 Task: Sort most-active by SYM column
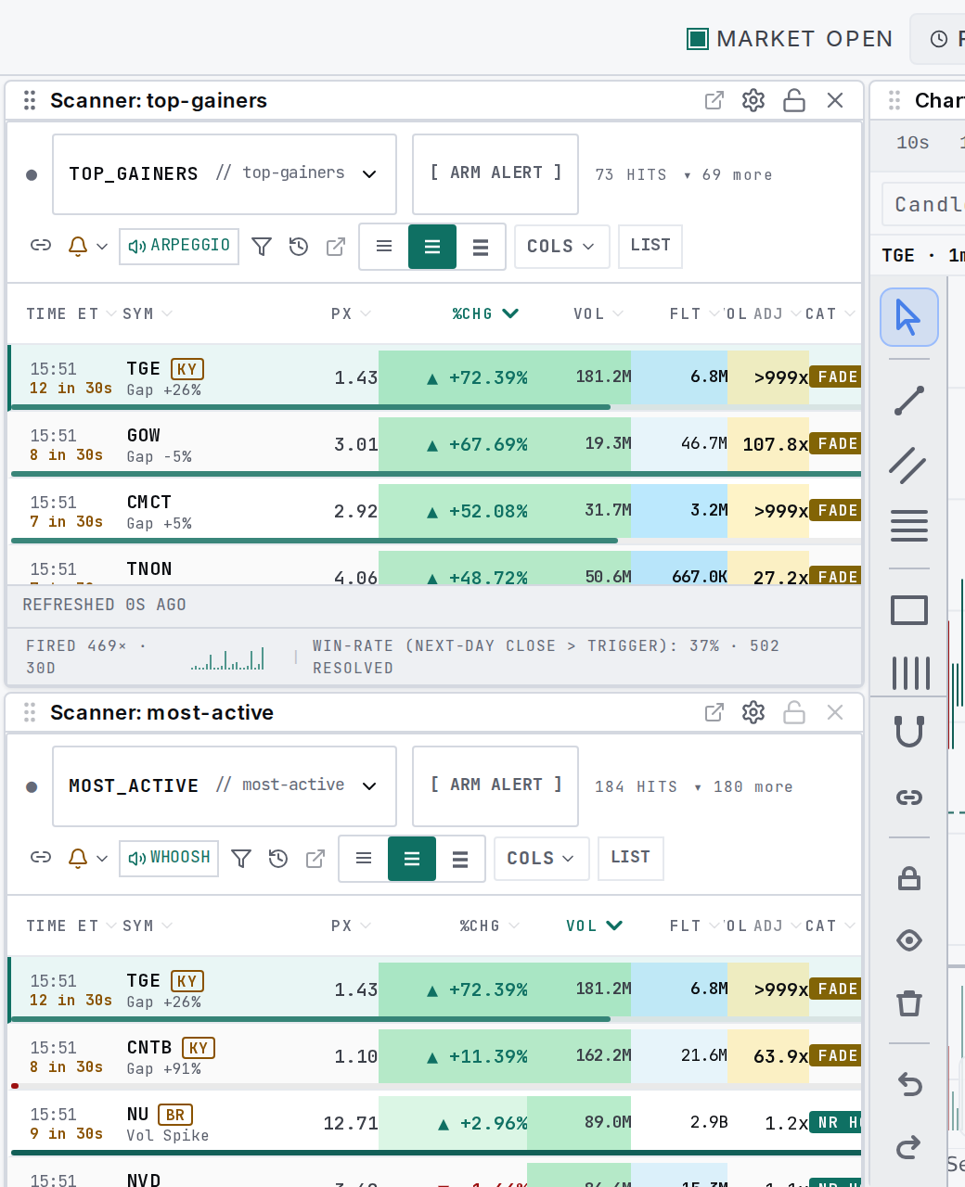148,925
